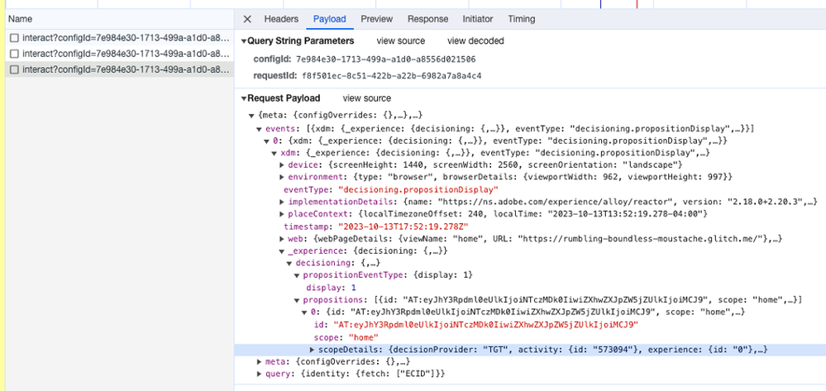Expand the scopeDetails node
Screen dimensions: 826x391
[x=312, y=350]
